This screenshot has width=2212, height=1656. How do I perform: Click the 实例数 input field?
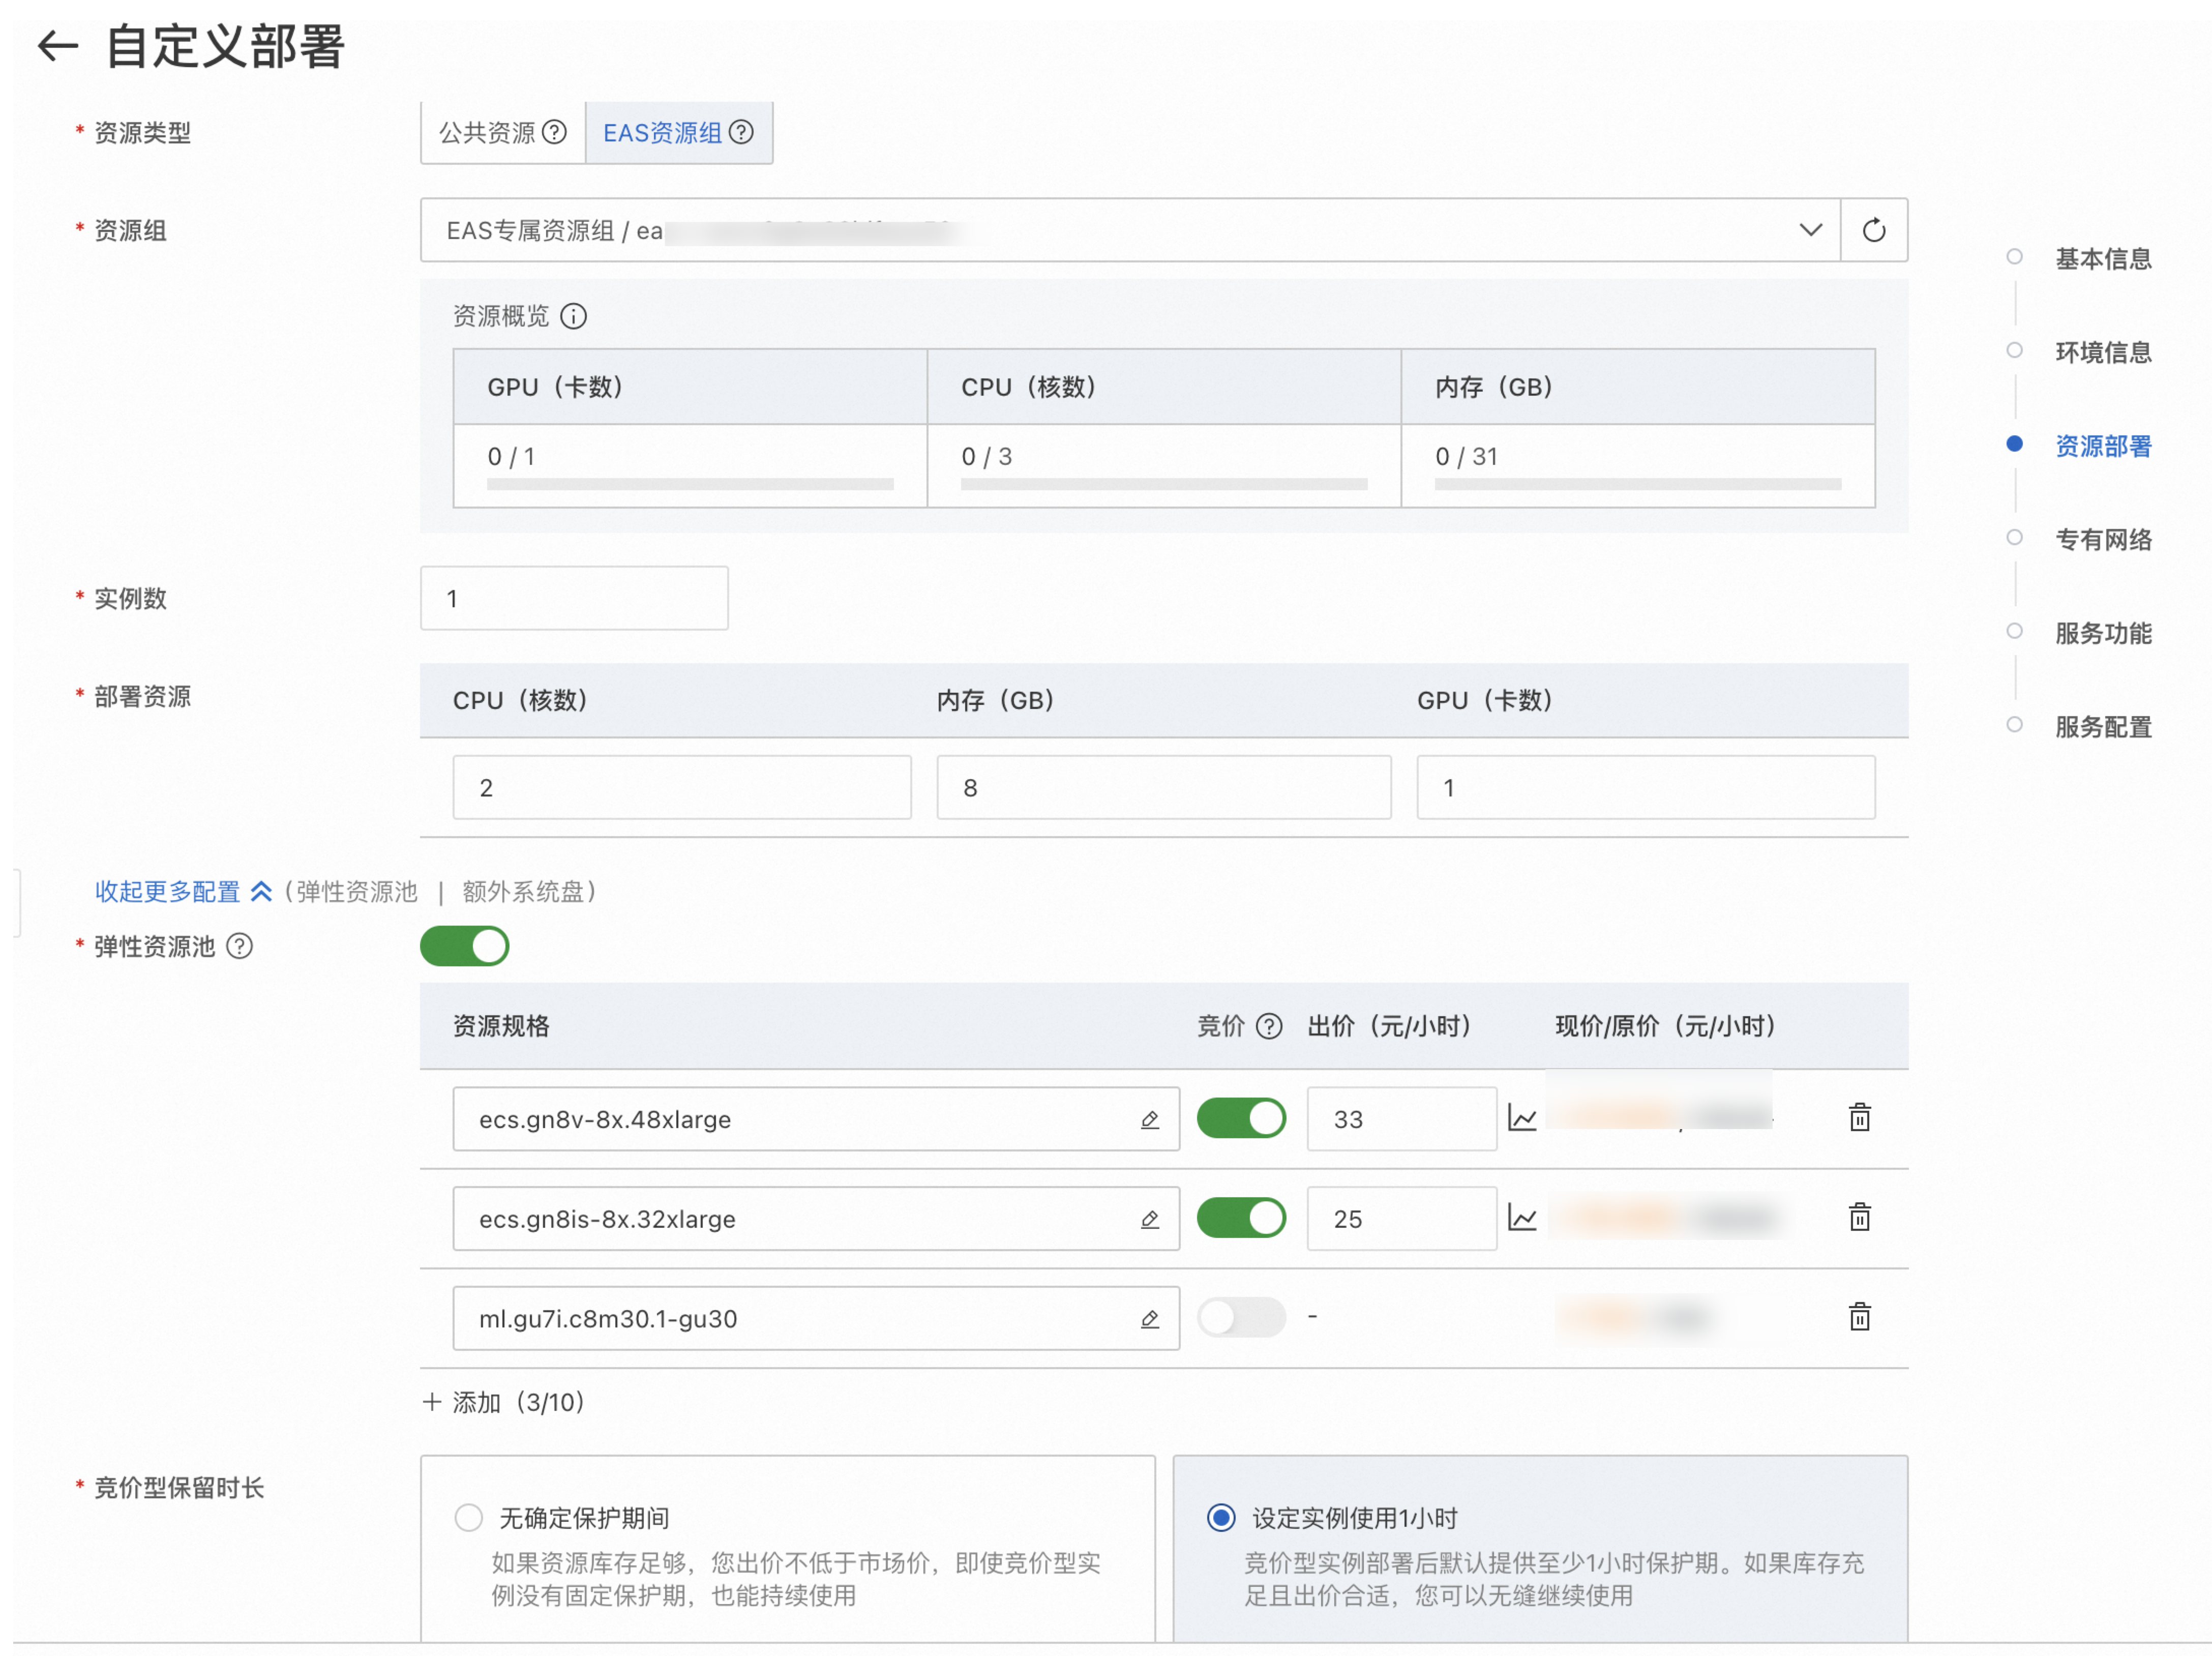coord(573,597)
